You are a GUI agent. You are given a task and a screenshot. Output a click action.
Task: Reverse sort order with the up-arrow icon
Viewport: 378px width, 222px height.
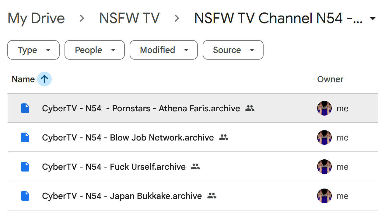(x=44, y=79)
